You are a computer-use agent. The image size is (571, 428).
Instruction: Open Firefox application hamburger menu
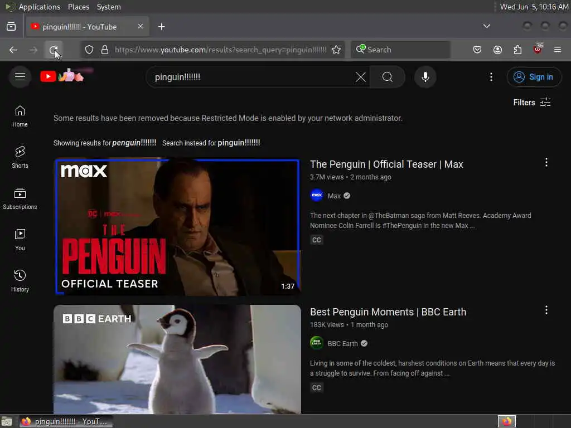point(558,50)
